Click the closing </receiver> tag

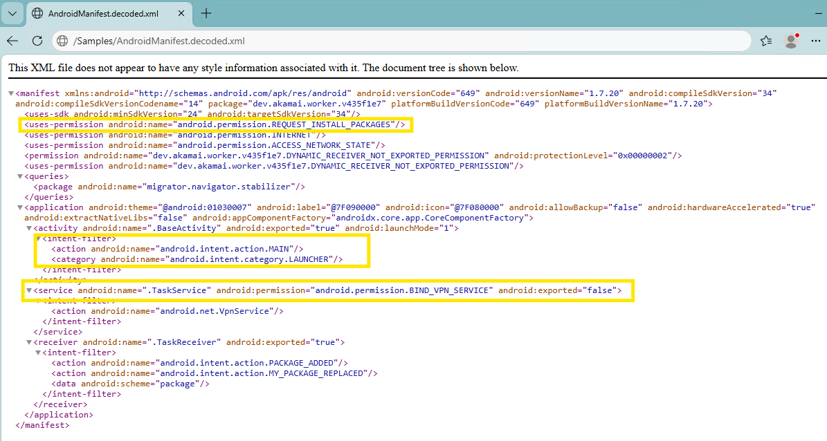(61, 404)
